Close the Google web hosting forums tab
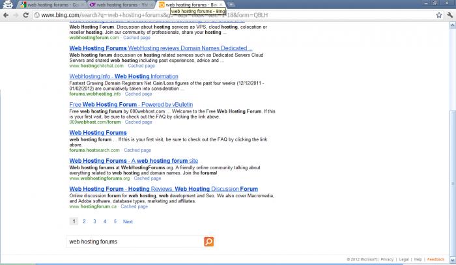The image size is (456, 265). click(82, 5)
